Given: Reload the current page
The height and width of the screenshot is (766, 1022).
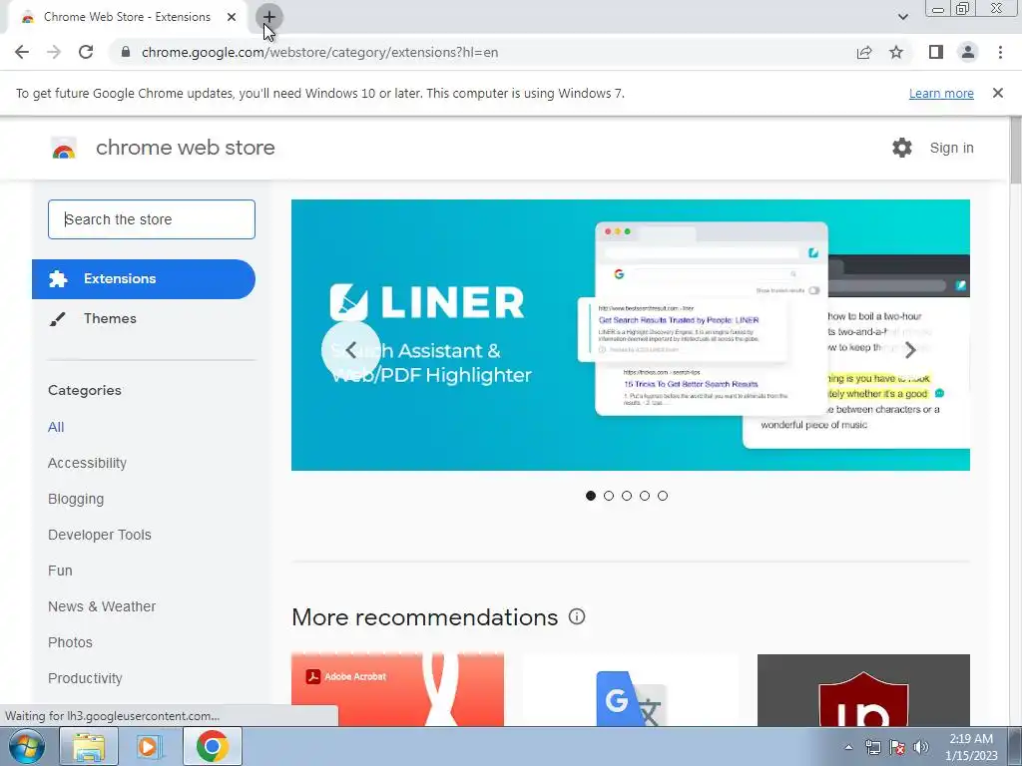Looking at the screenshot, I should pyautogui.click(x=86, y=52).
